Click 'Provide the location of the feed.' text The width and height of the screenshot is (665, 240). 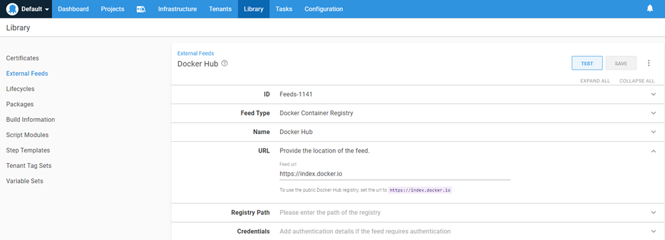coord(325,151)
